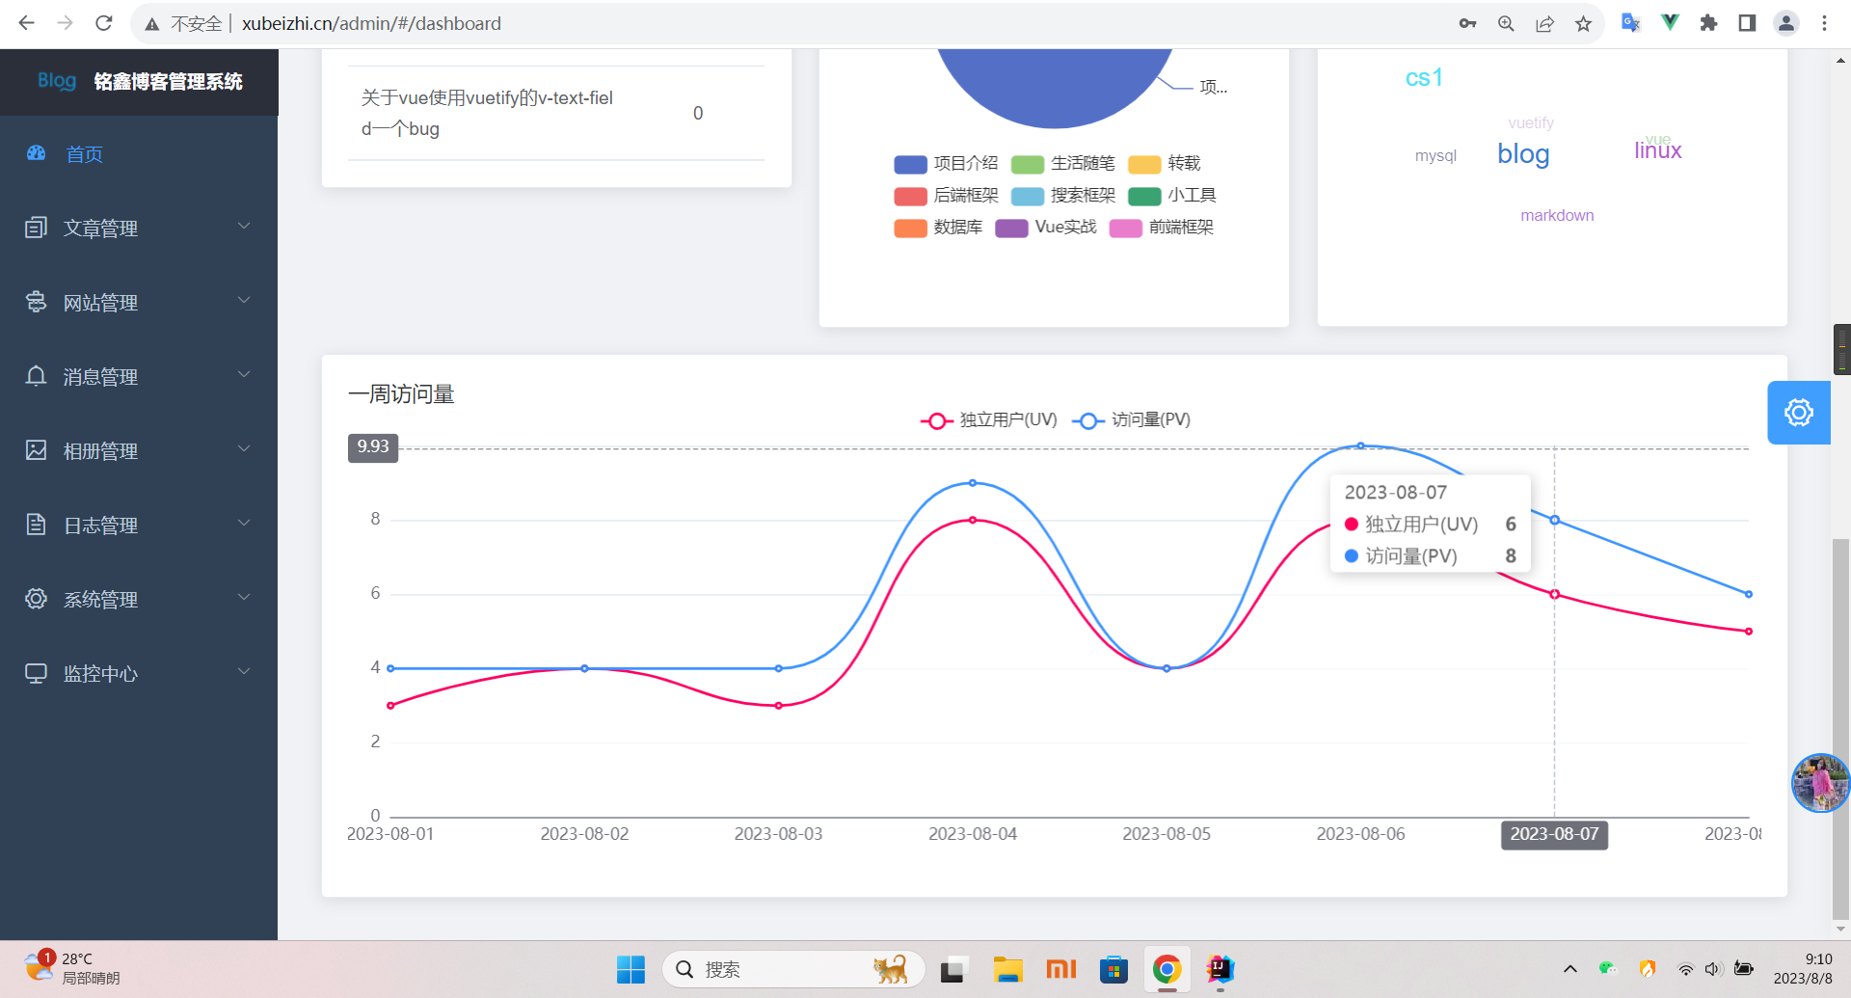The height and width of the screenshot is (998, 1851).
Task: Click the 相册管理 picture icon
Action: click(36, 450)
